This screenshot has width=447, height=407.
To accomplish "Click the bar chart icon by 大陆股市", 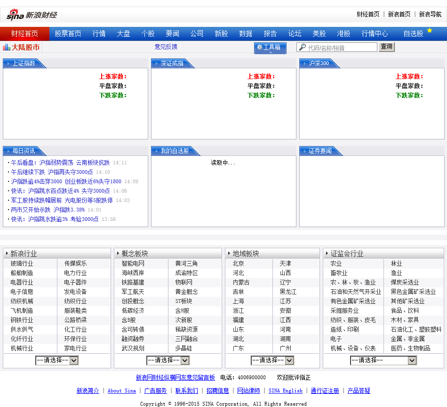I will point(6,47).
